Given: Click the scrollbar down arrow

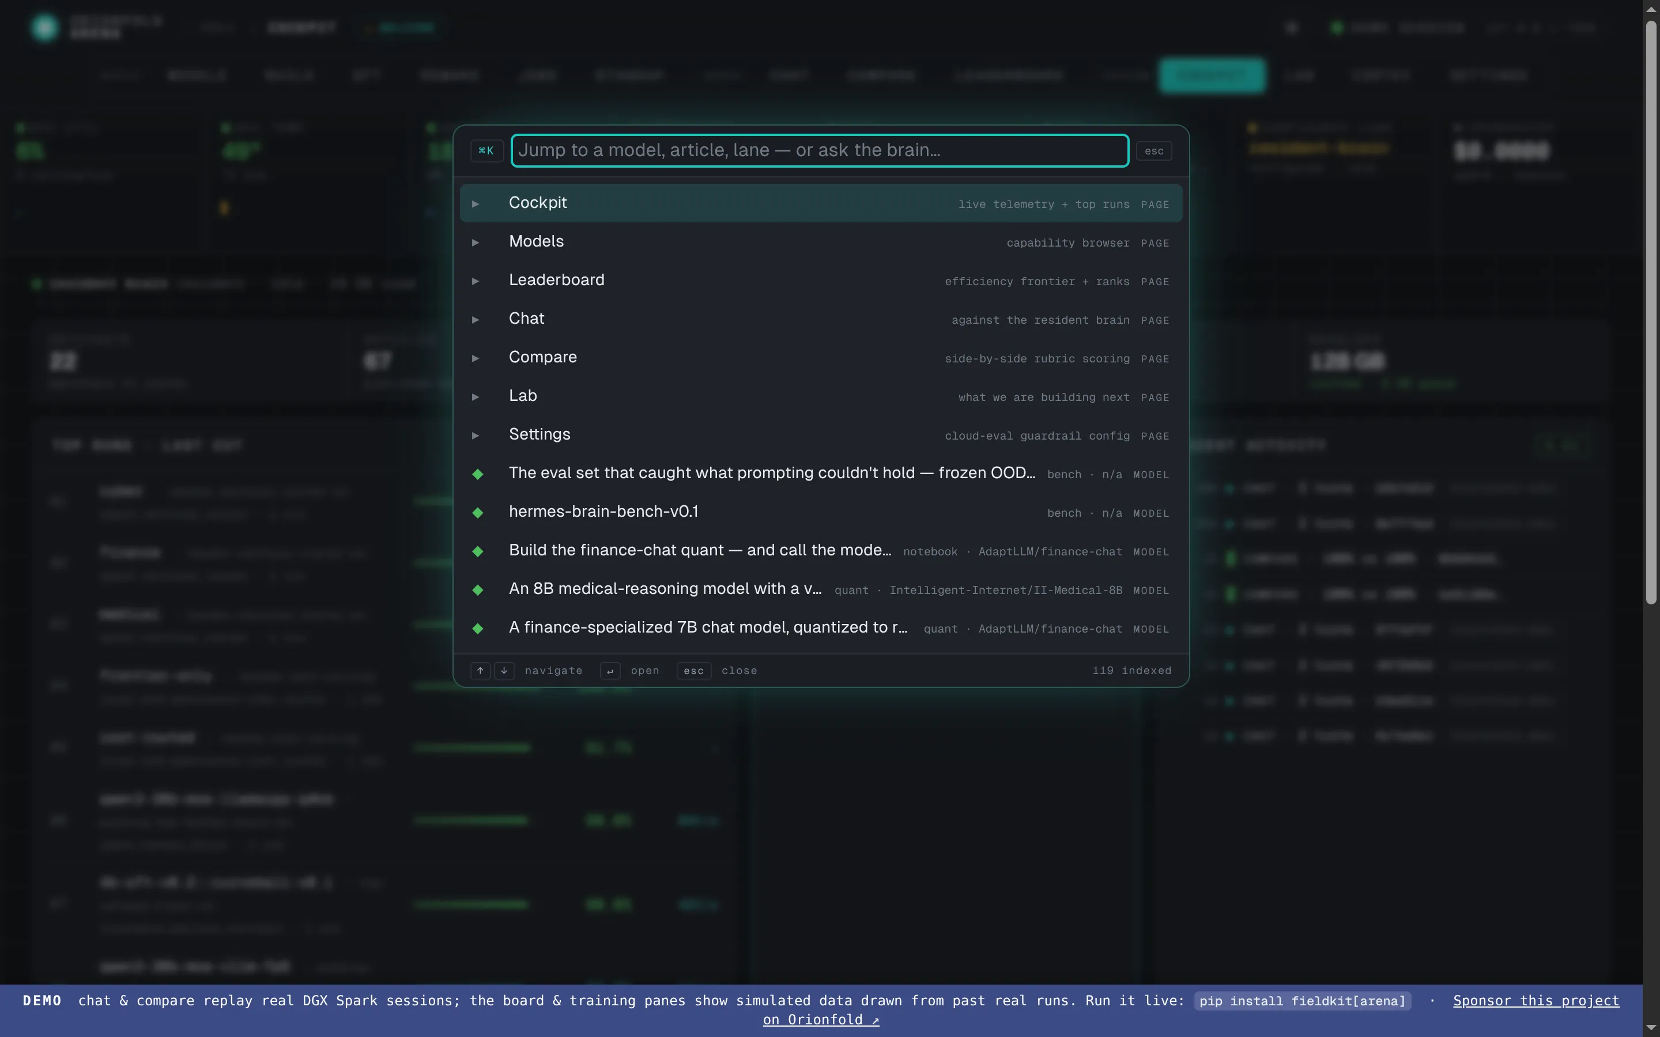Looking at the screenshot, I should [1651, 1028].
